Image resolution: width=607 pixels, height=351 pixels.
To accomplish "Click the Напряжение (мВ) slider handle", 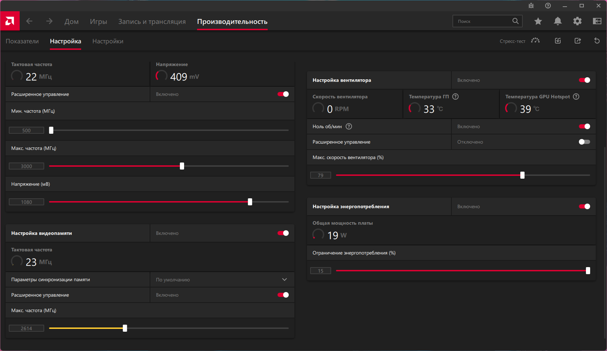I will [250, 202].
